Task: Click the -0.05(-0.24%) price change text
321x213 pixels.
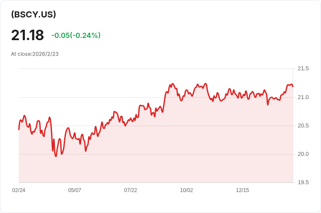Action: [x=76, y=35]
